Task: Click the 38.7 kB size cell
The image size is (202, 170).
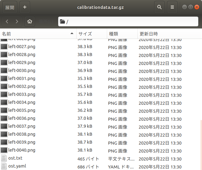Action: 85,142
